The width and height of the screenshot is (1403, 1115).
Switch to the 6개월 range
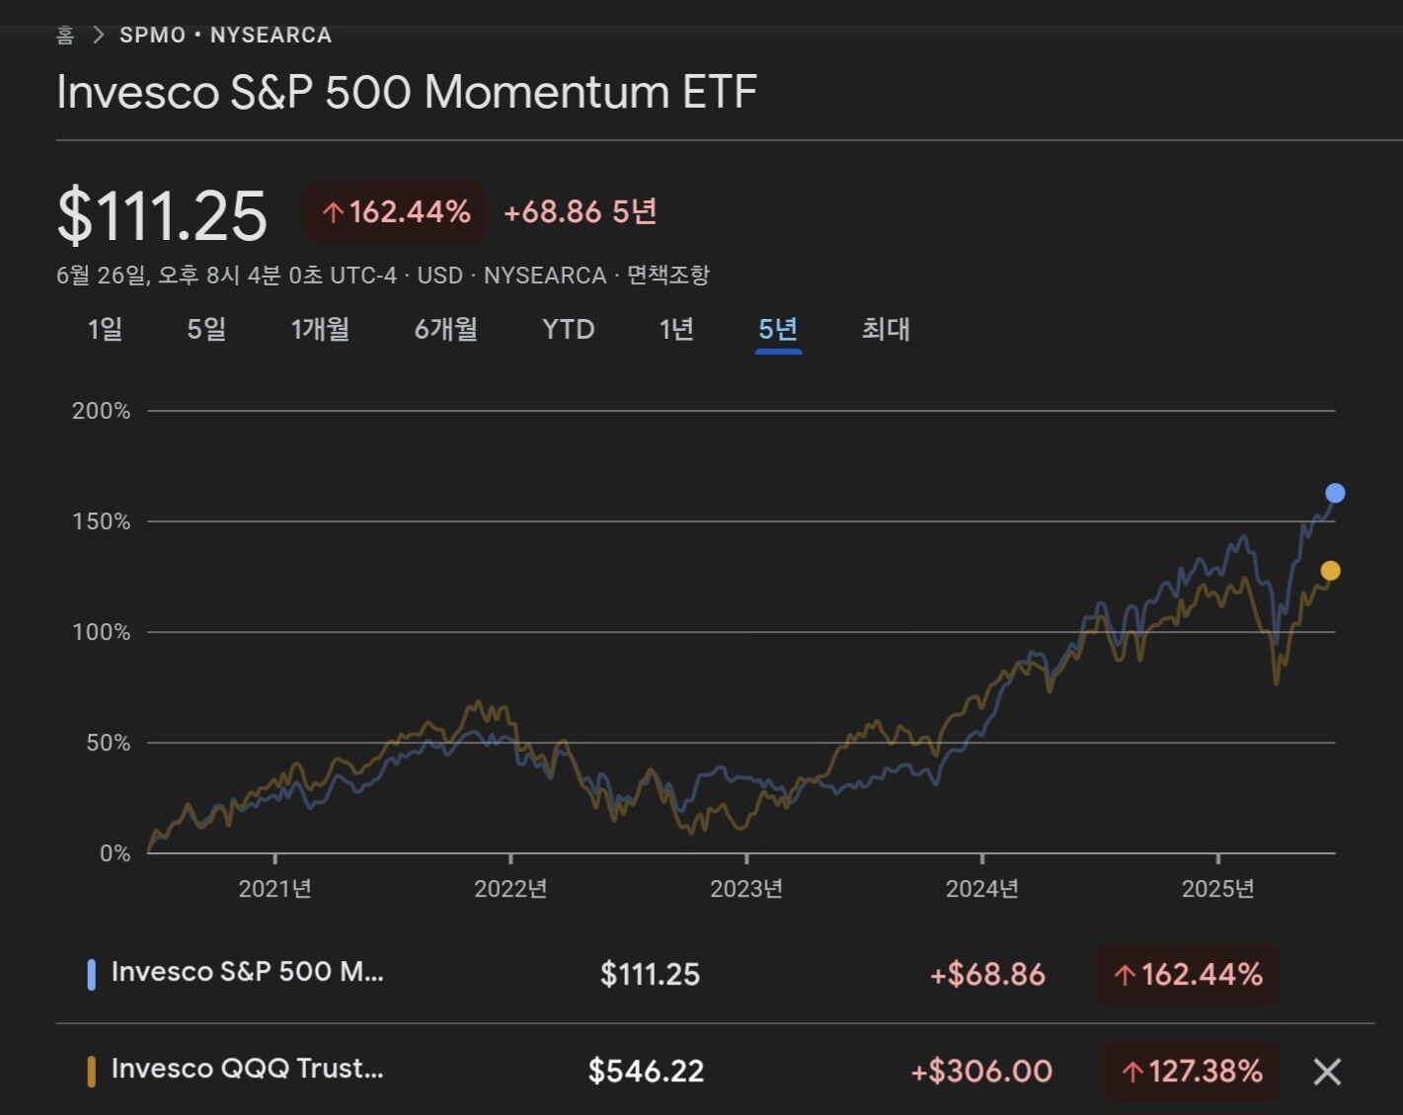coord(445,329)
